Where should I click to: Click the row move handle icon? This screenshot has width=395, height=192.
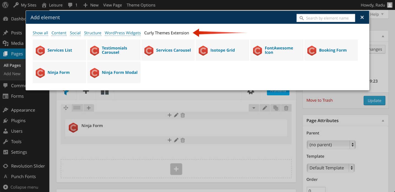[66, 108]
